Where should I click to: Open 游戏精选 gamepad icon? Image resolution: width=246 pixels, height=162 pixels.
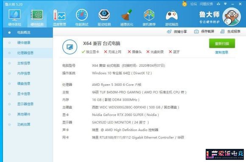pos(172,17)
